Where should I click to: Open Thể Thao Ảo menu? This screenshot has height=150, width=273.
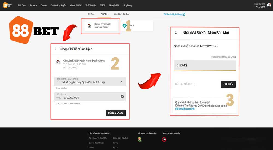point(91,5)
